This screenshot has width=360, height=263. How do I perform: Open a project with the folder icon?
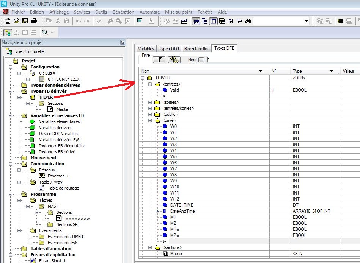point(16,21)
